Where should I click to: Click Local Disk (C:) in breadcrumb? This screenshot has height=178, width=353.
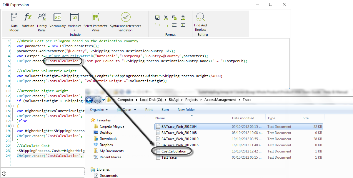coord(151,100)
